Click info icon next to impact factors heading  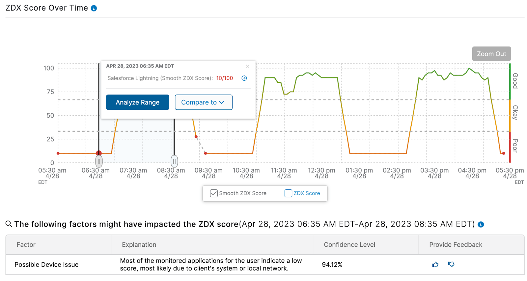(x=481, y=224)
